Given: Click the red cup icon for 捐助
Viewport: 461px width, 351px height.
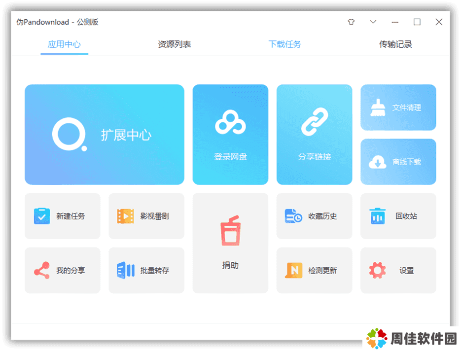Looking at the screenshot, I should tap(231, 231).
